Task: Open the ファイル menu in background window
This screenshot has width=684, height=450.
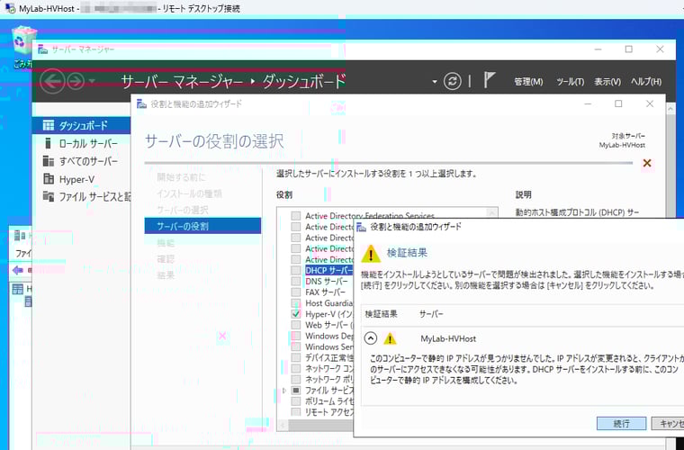Action: click(x=22, y=253)
